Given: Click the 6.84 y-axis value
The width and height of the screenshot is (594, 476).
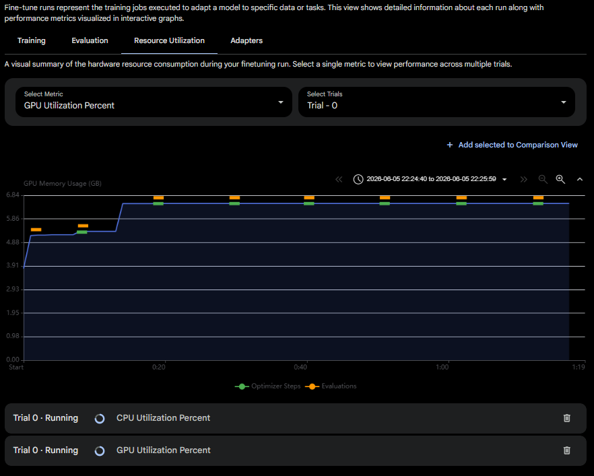Looking at the screenshot, I should [x=13, y=195].
